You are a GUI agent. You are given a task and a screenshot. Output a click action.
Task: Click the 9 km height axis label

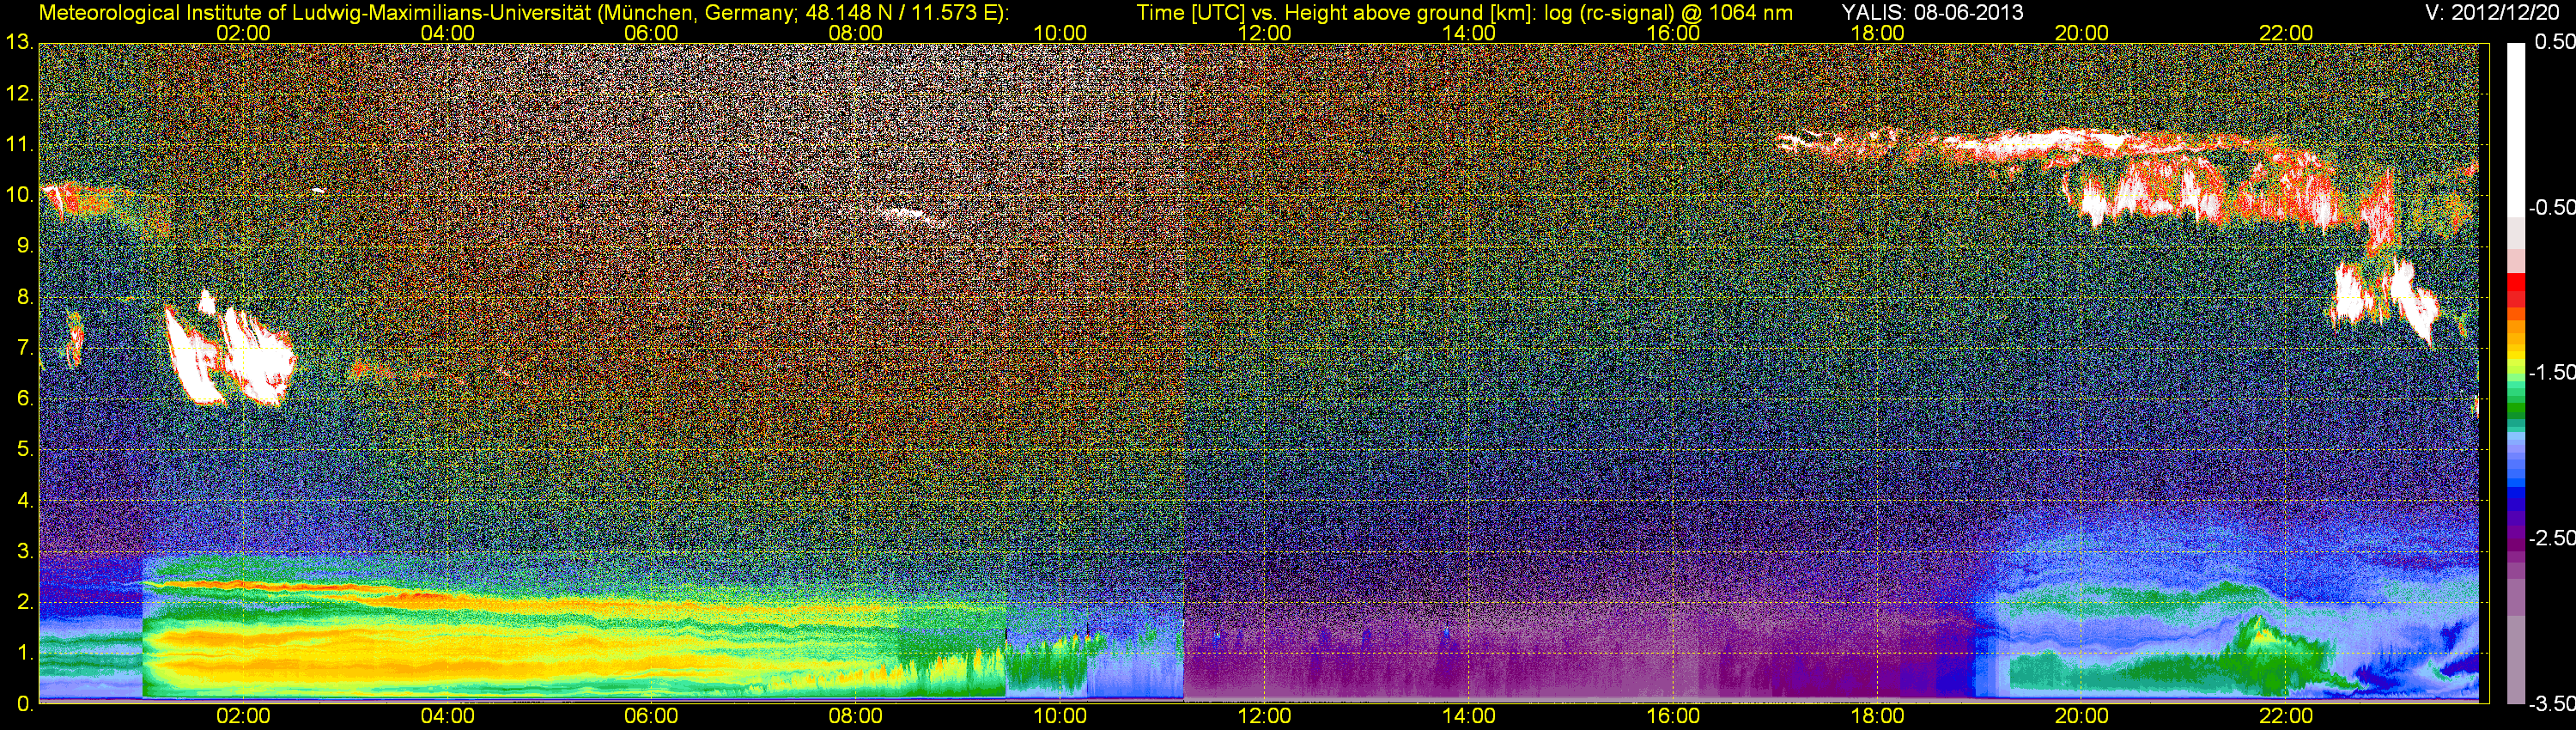[x=24, y=246]
